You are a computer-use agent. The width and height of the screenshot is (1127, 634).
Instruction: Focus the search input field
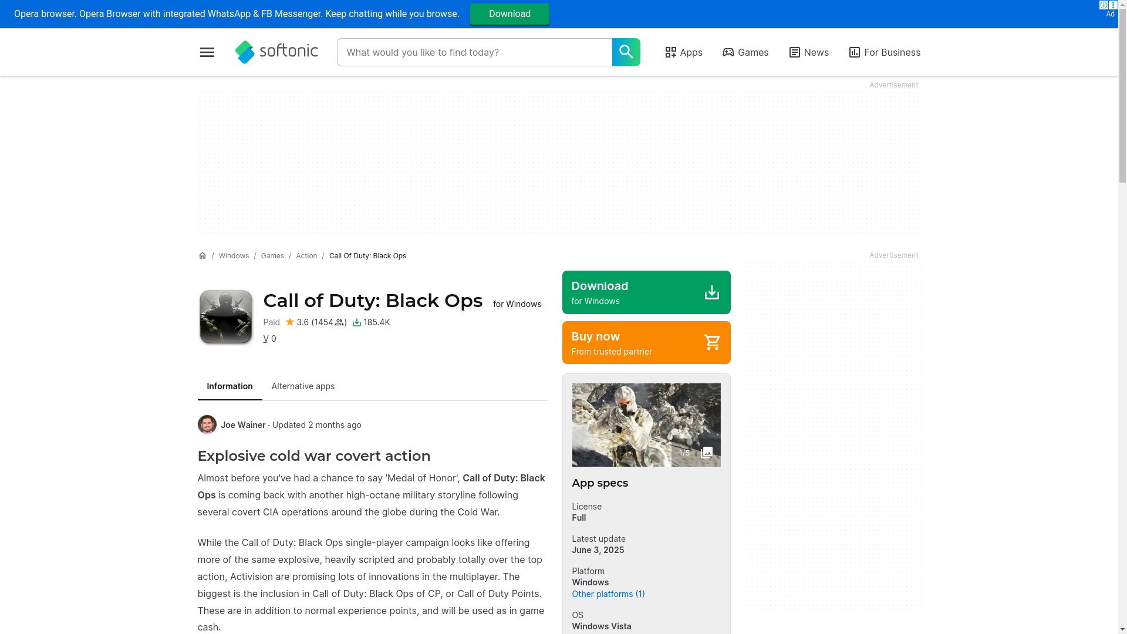coord(474,52)
